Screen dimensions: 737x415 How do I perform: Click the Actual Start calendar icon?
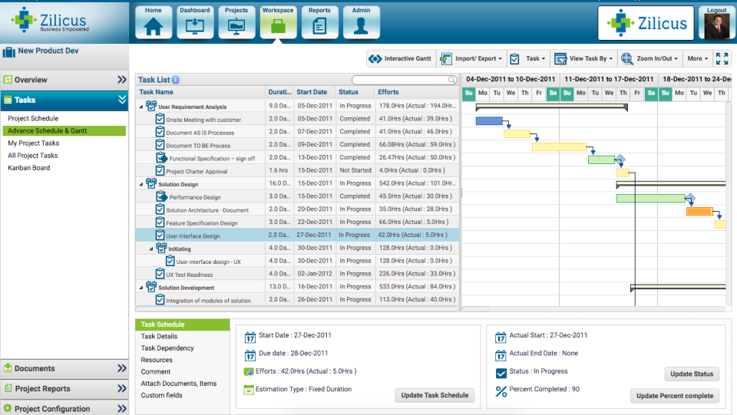coord(501,337)
